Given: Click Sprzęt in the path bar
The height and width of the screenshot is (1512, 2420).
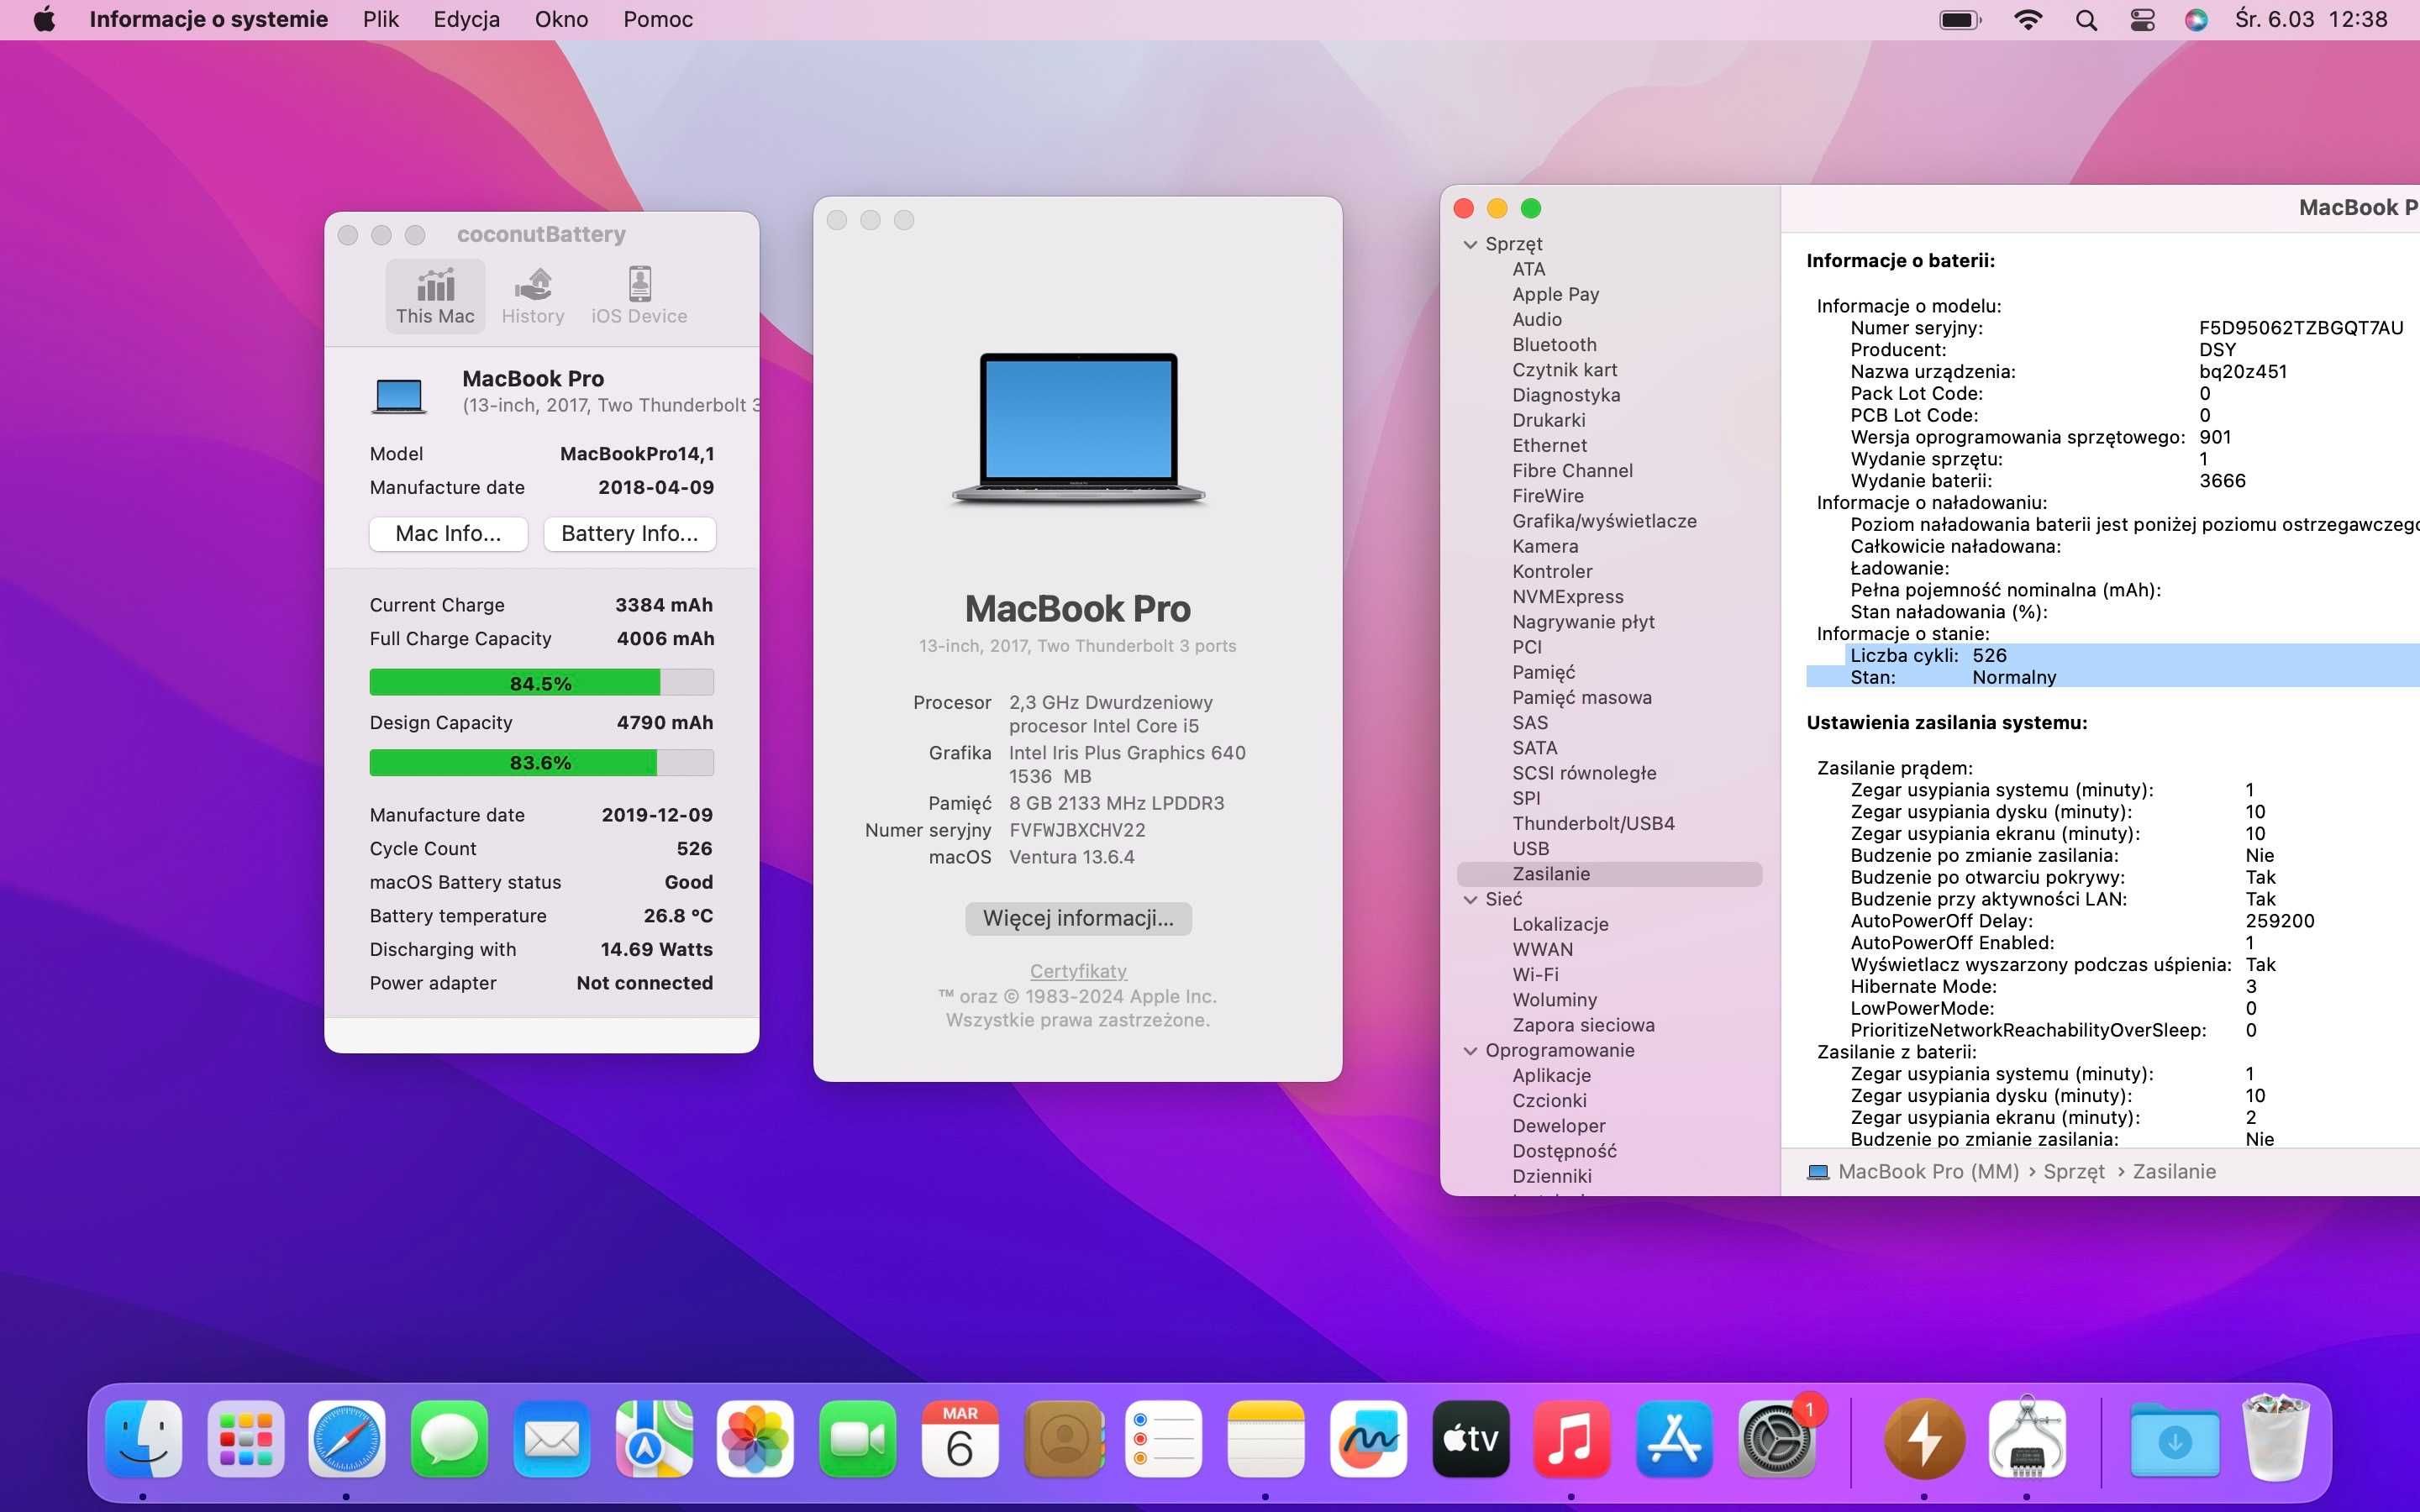Looking at the screenshot, I should click(x=2073, y=1172).
